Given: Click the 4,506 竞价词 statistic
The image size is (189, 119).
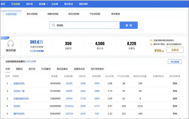Looking at the screenshot, I should [100, 46].
